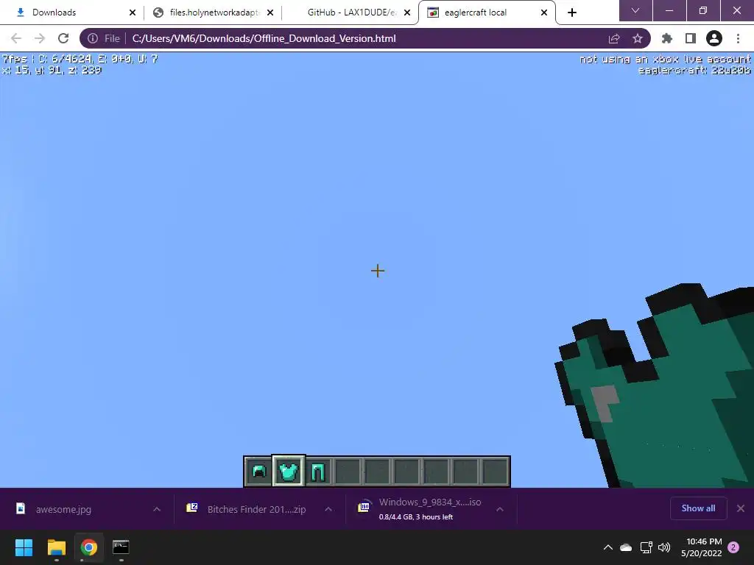This screenshot has height=565, width=754.
Task: Expand options for awesome.jpg download
Action: pos(157,509)
